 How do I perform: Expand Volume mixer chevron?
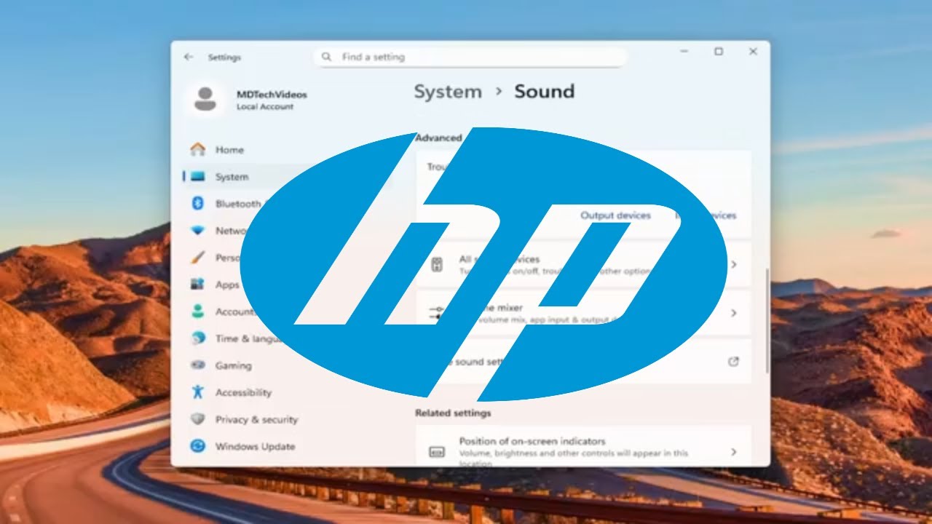(x=734, y=313)
